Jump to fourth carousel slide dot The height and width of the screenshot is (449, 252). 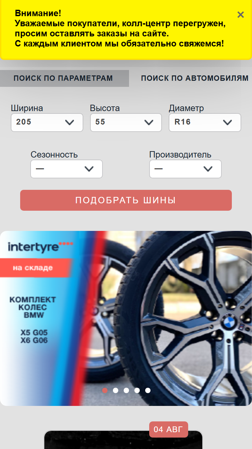coord(137,390)
